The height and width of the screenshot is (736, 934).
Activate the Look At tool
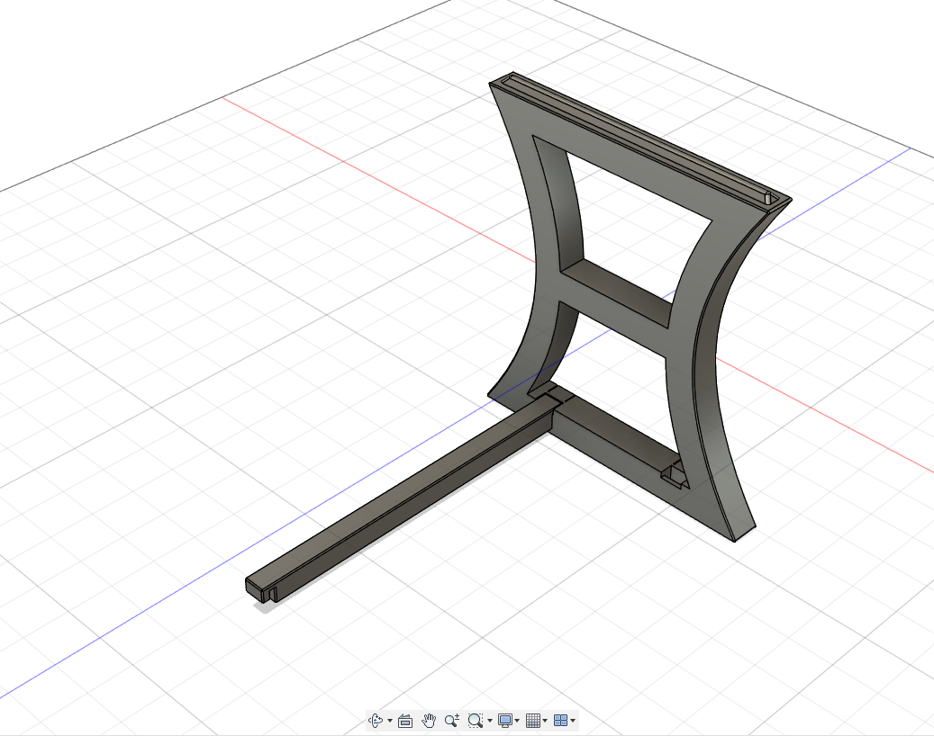tap(404, 720)
